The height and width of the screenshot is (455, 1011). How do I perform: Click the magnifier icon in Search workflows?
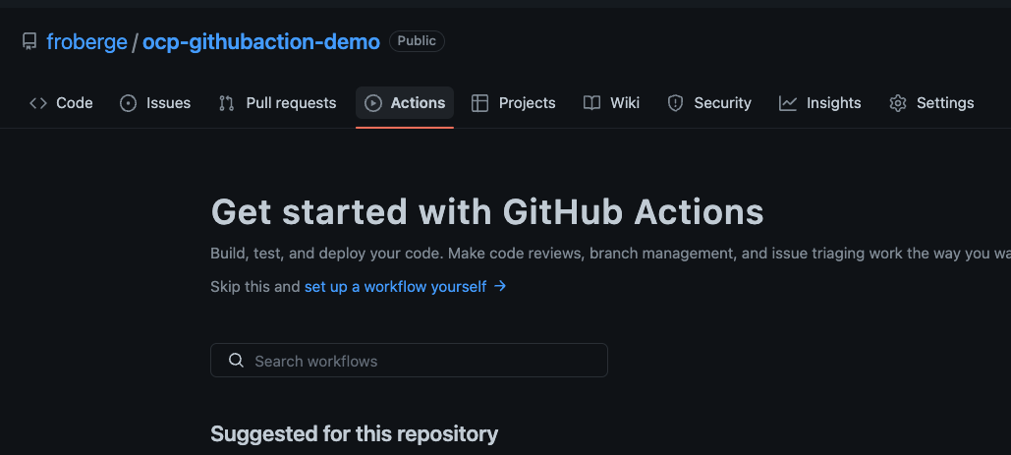click(x=237, y=361)
